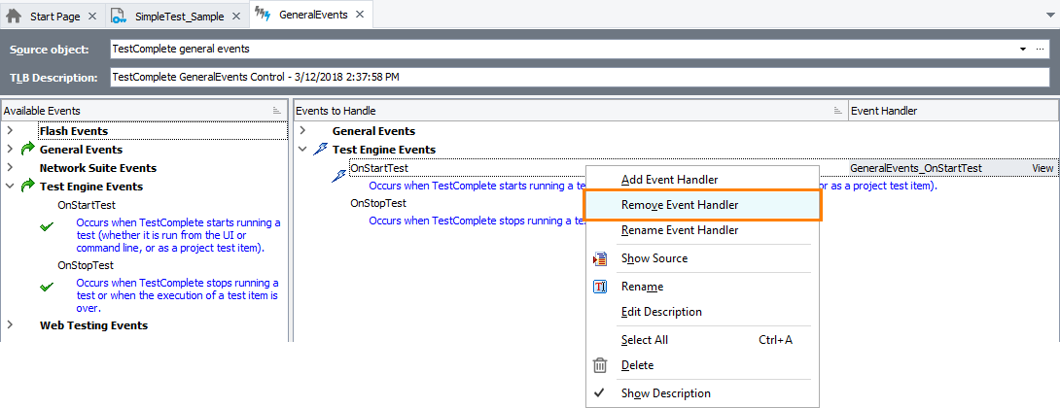The width and height of the screenshot is (1060, 408).
Task: Choose Show Source from context menu
Action: tap(703, 258)
